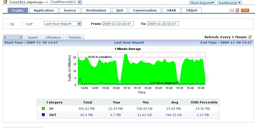
Task: Click the home icon before Cisco2811
Action: tap(5, 2)
